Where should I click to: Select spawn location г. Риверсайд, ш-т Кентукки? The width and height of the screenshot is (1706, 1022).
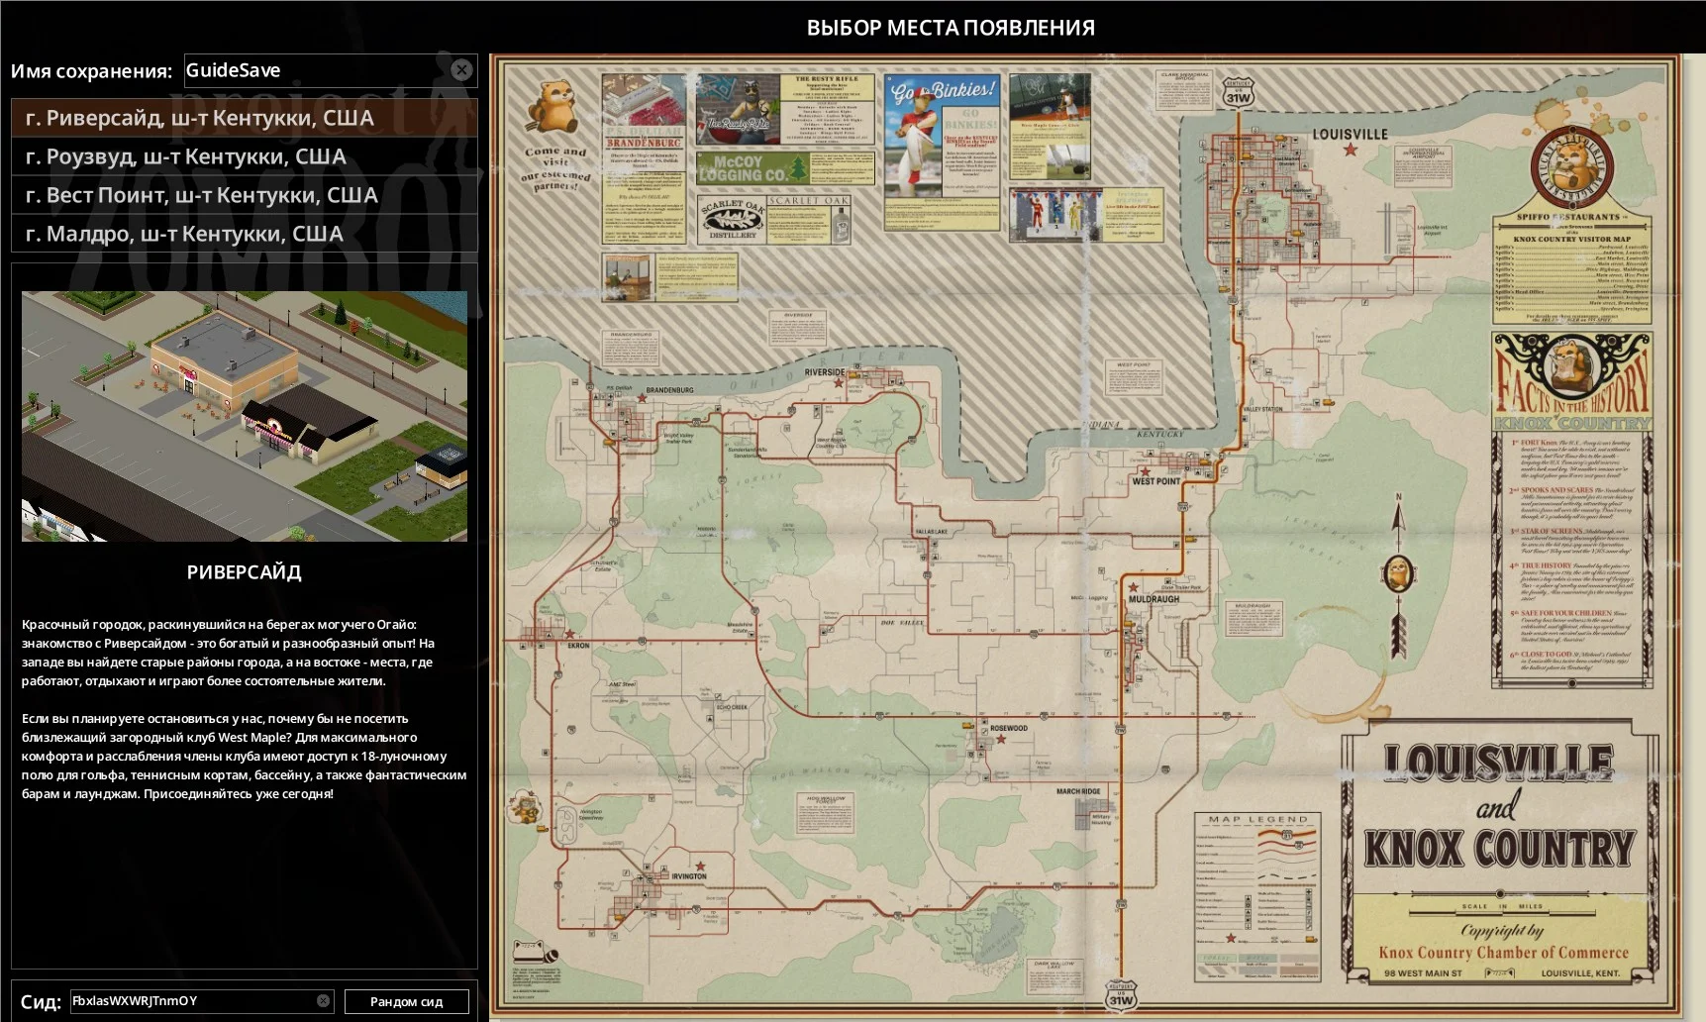tap(244, 118)
